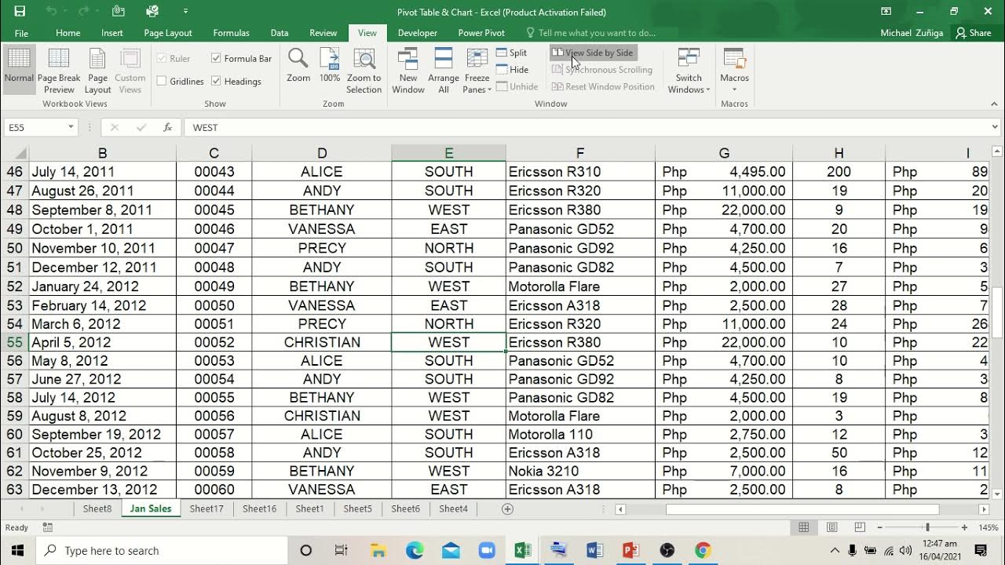Open a New Window
This screenshot has width=1005, height=565.
pos(408,71)
